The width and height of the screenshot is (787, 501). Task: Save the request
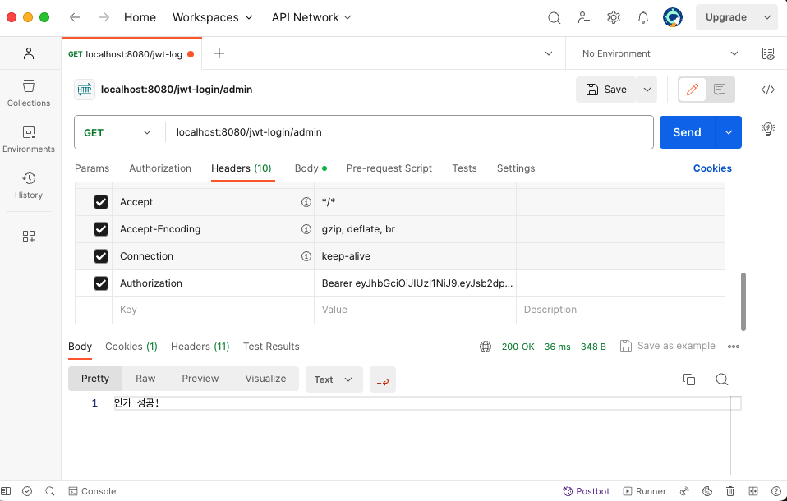[x=606, y=90]
